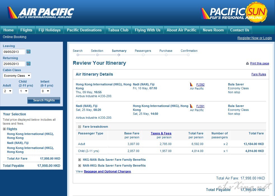This screenshot has width=275, height=196.
Task: Click the Leaving date input field
Action: 14,52
